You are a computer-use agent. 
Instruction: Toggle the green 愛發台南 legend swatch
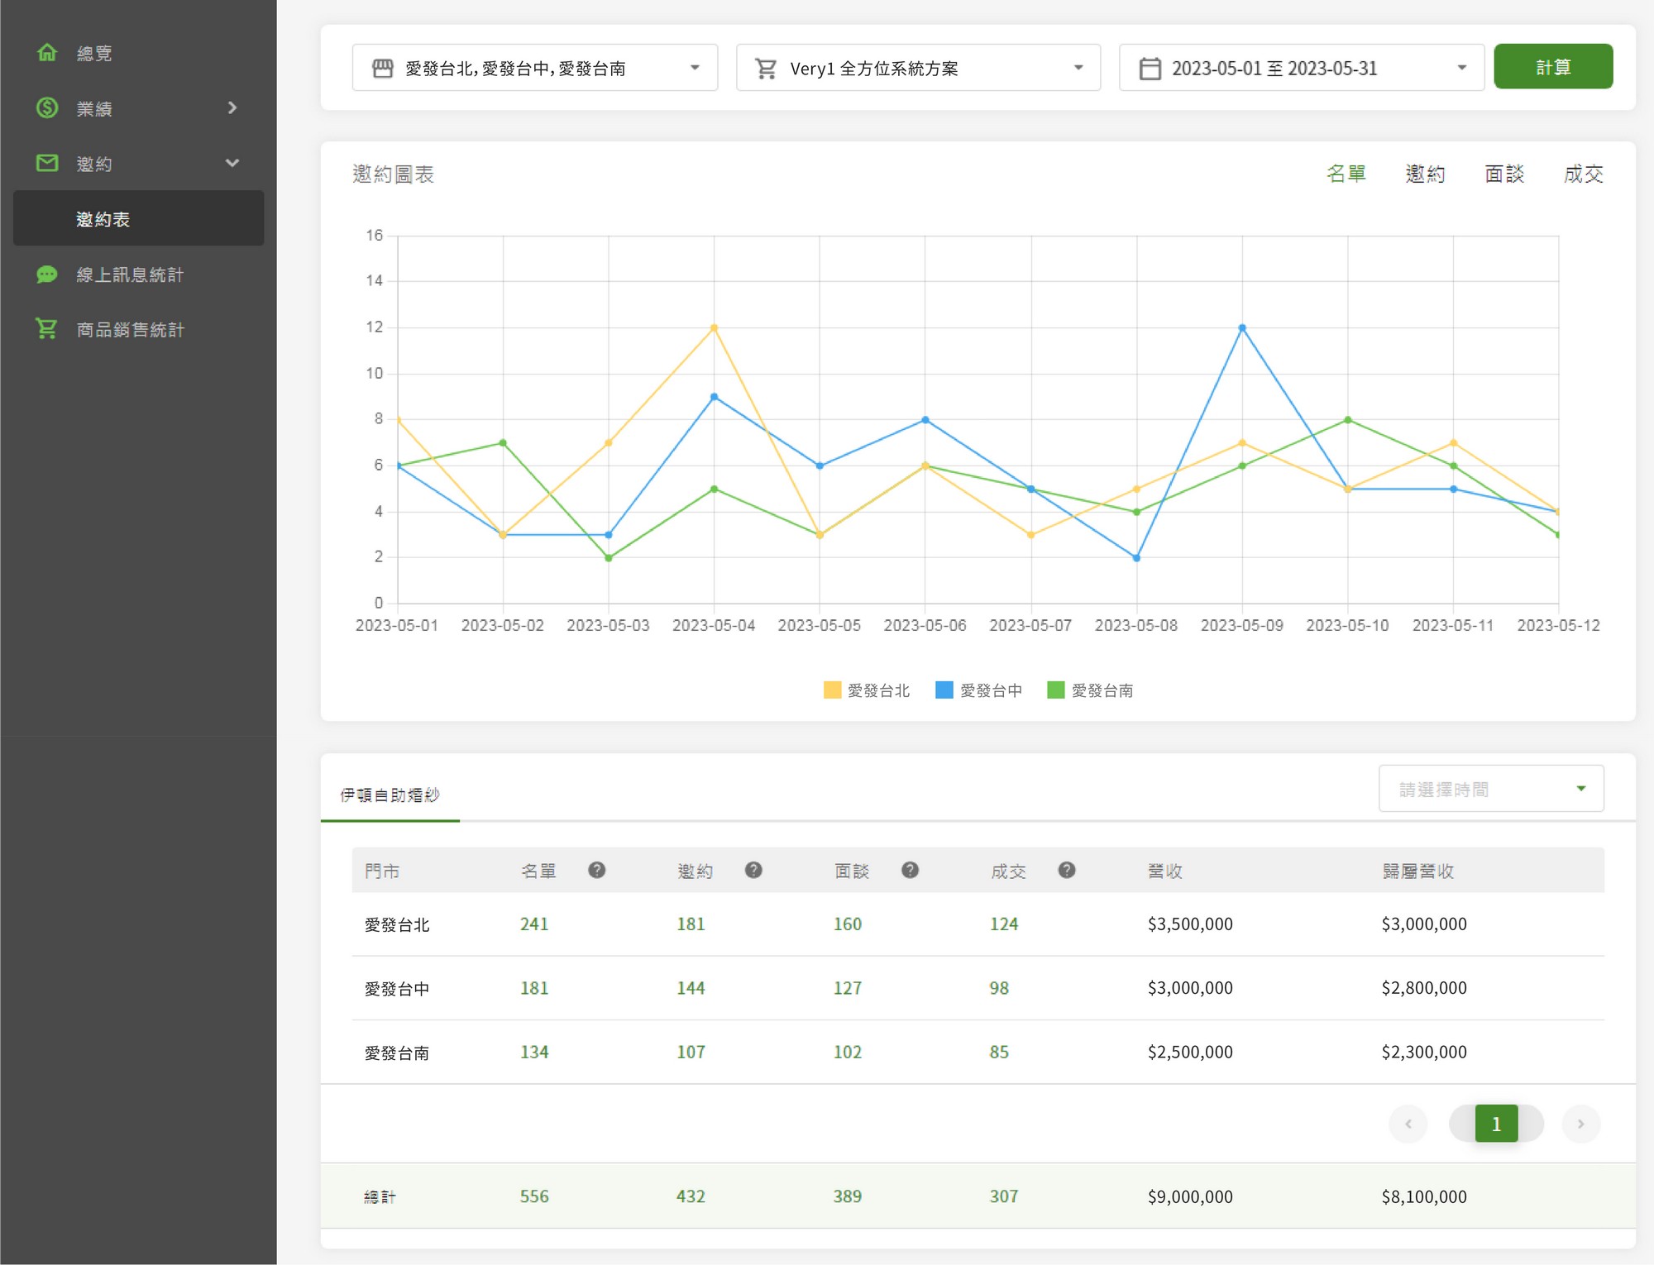click(1055, 690)
